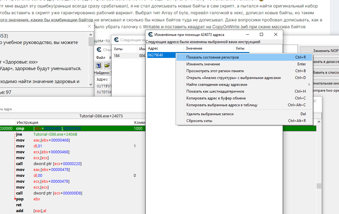Open 'Анализ структуры' with selected addresses
The height and width of the screenshot is (214, 339).
(x=233, y=78)
